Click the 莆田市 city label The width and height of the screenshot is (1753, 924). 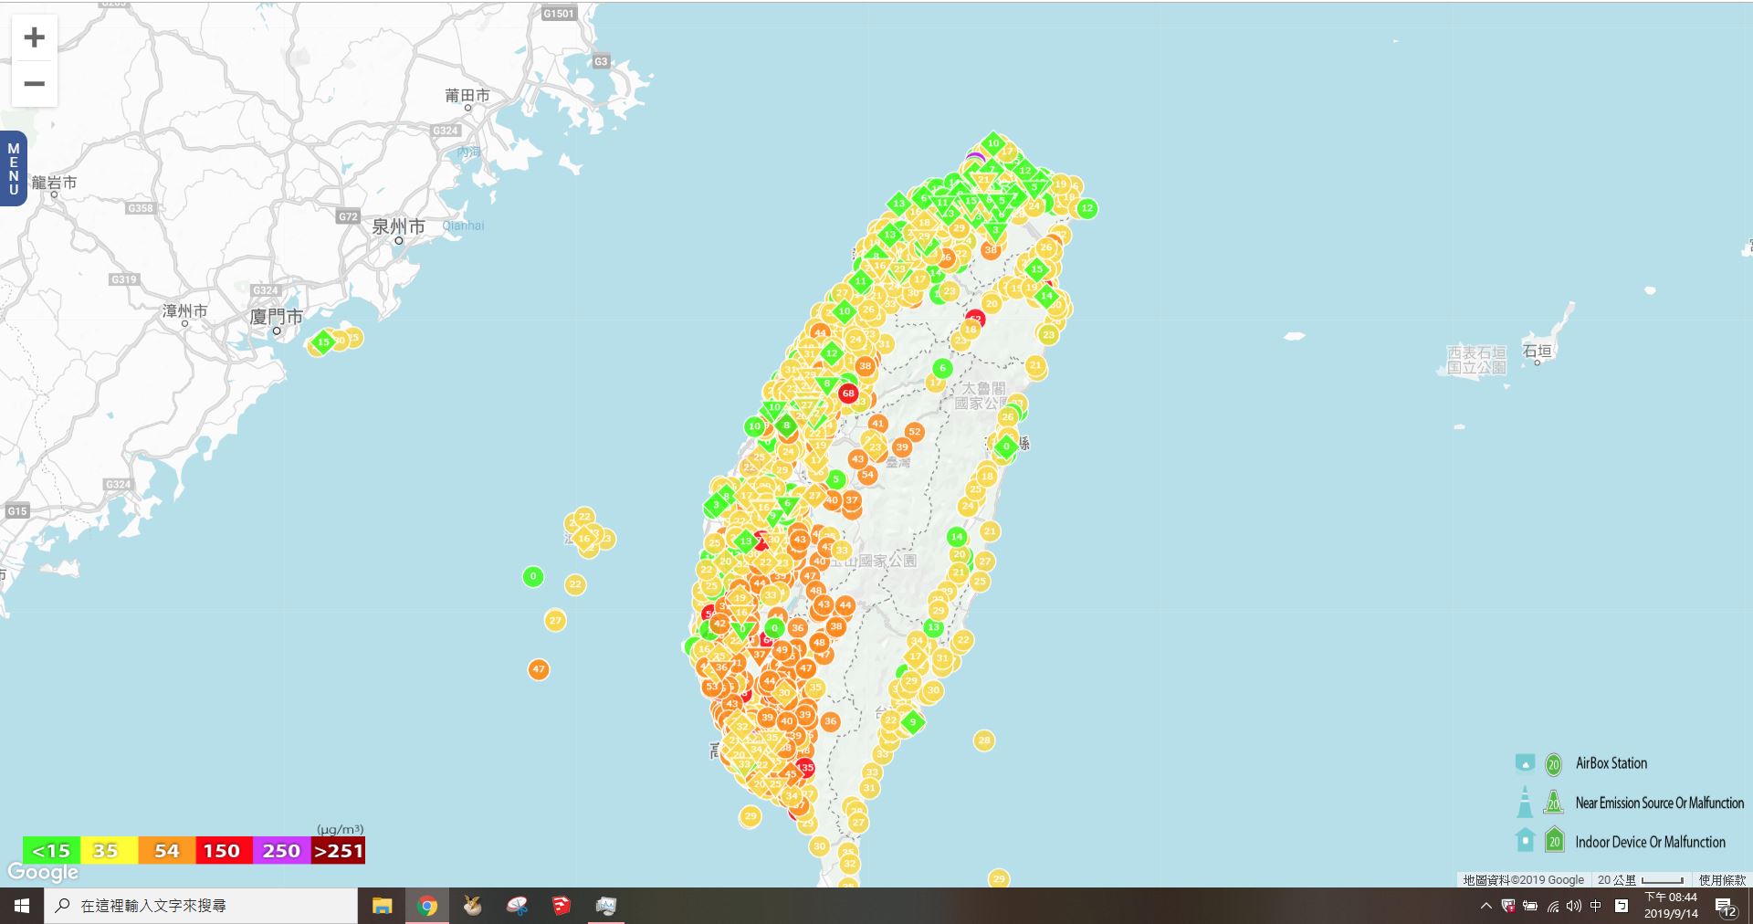click(x=467, y=95)
